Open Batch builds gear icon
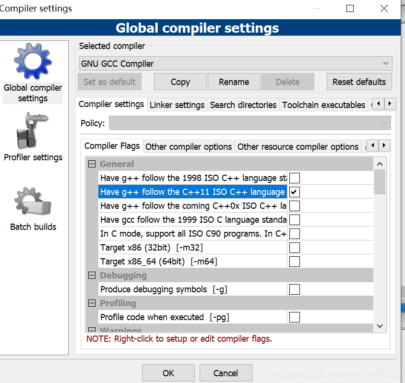This screenshot has height=383, width=405. coord(33,202)
